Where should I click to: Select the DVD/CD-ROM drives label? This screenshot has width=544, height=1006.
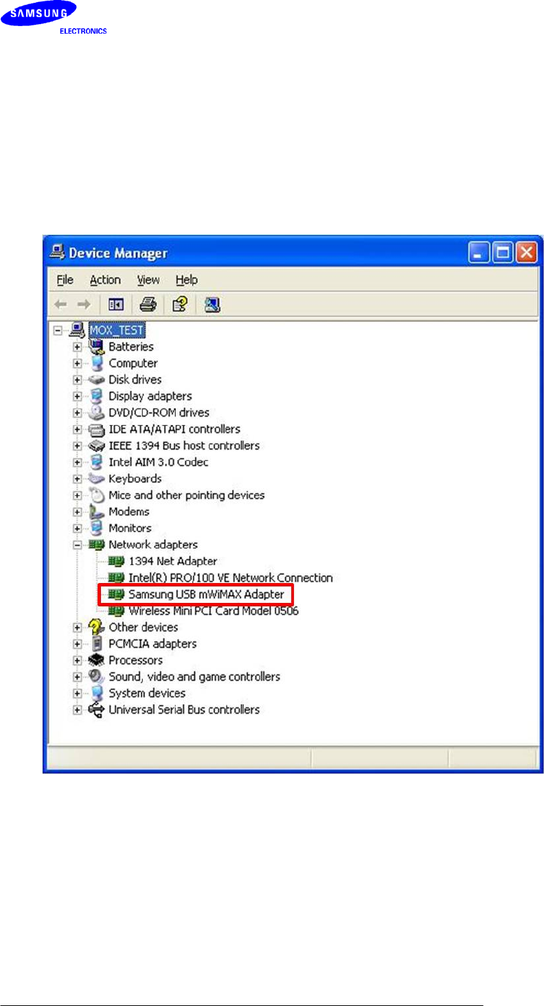159,413
